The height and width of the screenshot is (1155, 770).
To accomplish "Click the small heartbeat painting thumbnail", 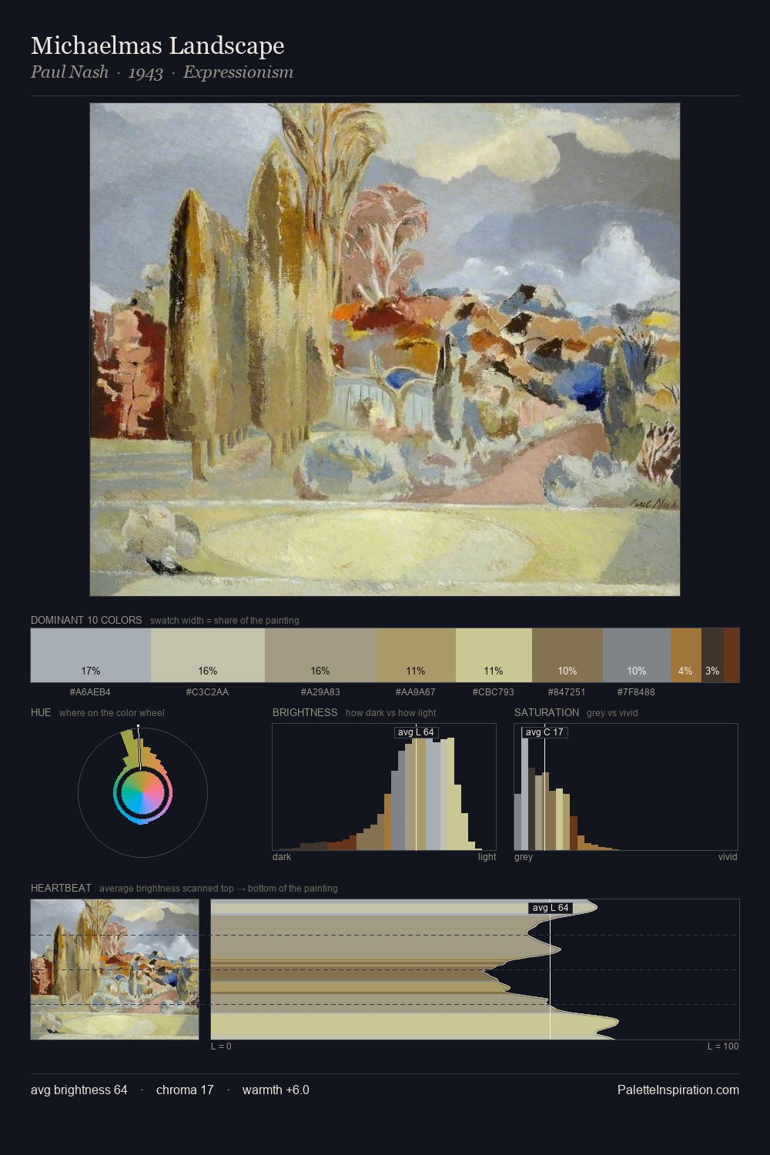I will 115,969.
